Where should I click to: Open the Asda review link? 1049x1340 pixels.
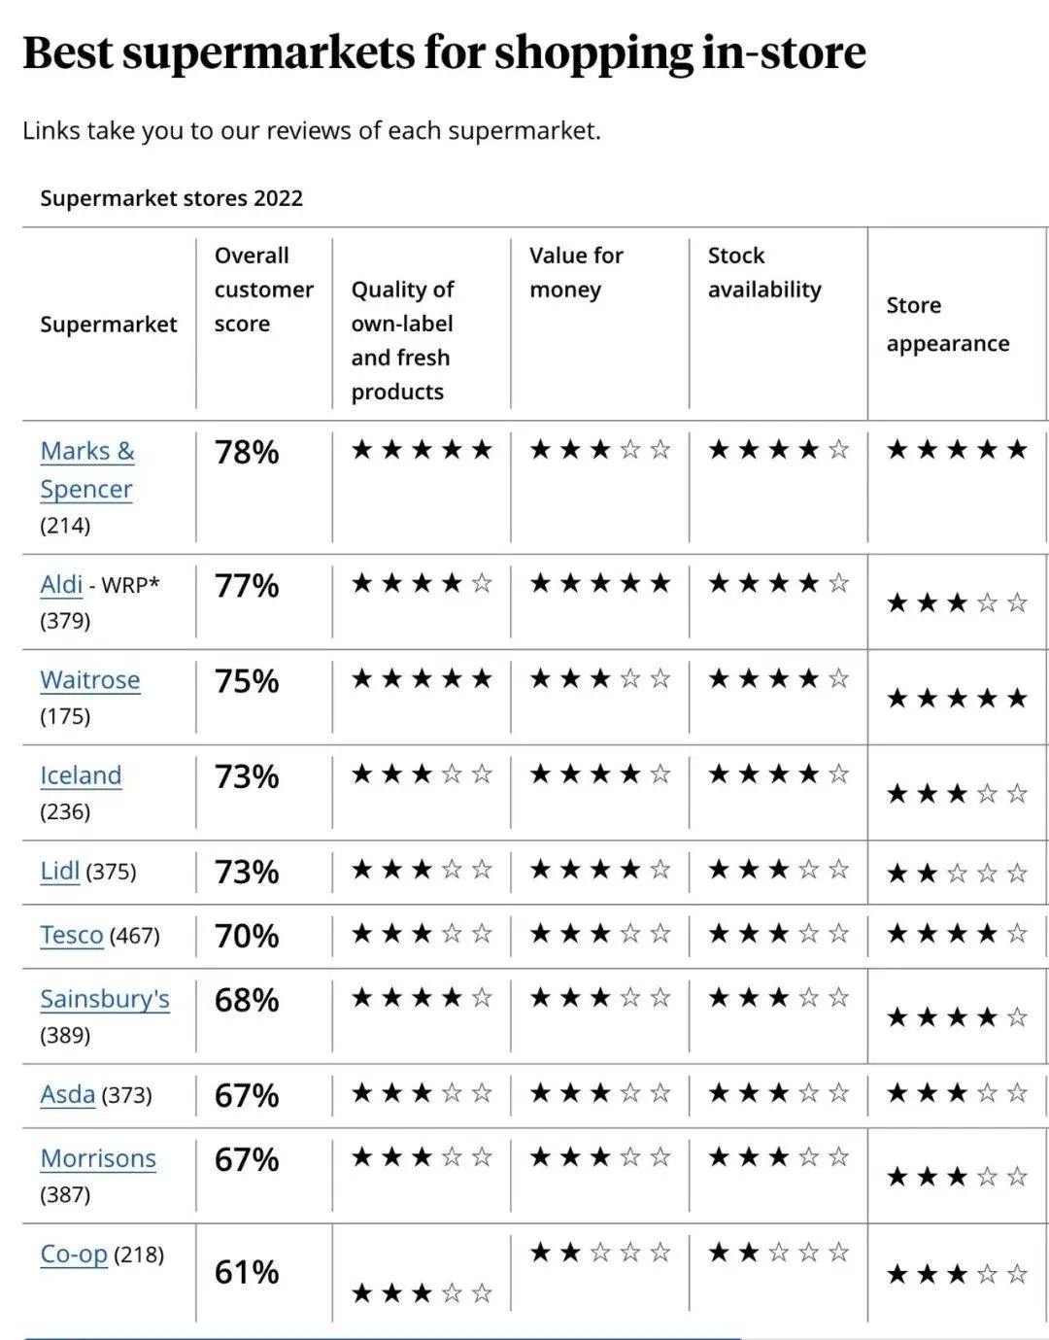point(67,1094)
